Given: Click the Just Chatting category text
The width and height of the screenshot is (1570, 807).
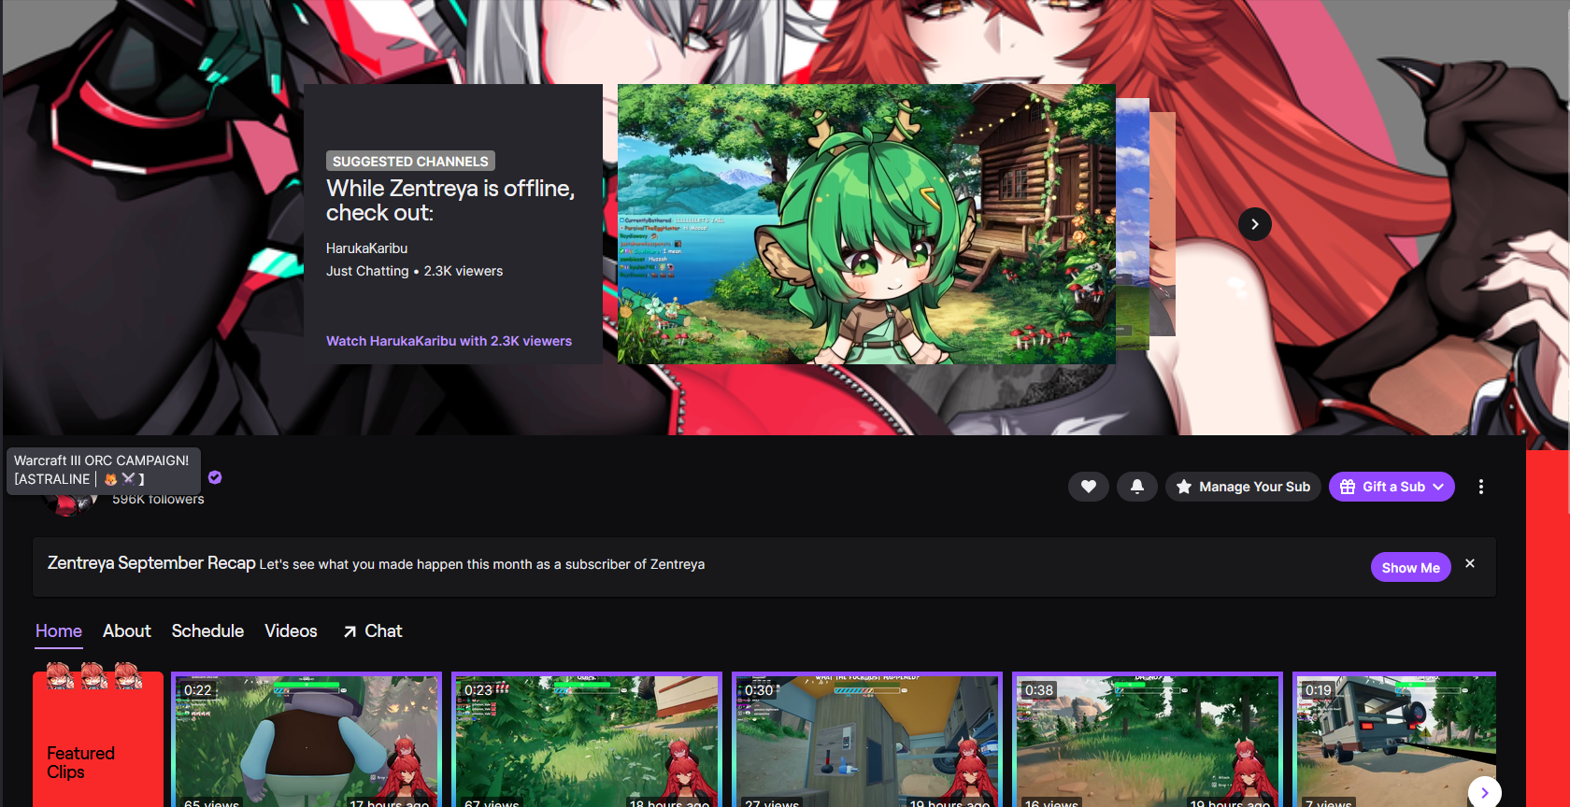Looking at the screenshot, I should click(x=367, y=271).
